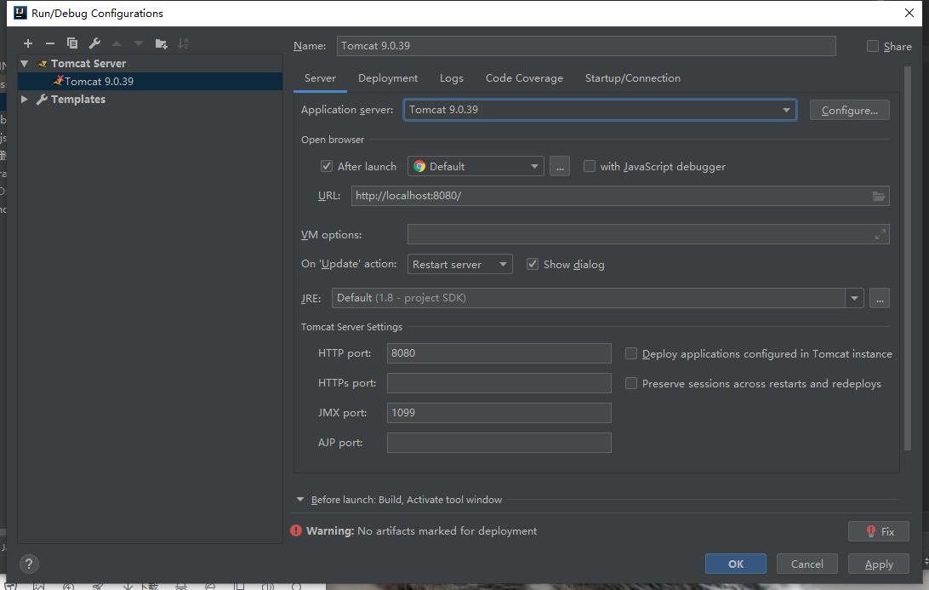
Task: Sort configurations alphabetically
Action: (183, 43)
